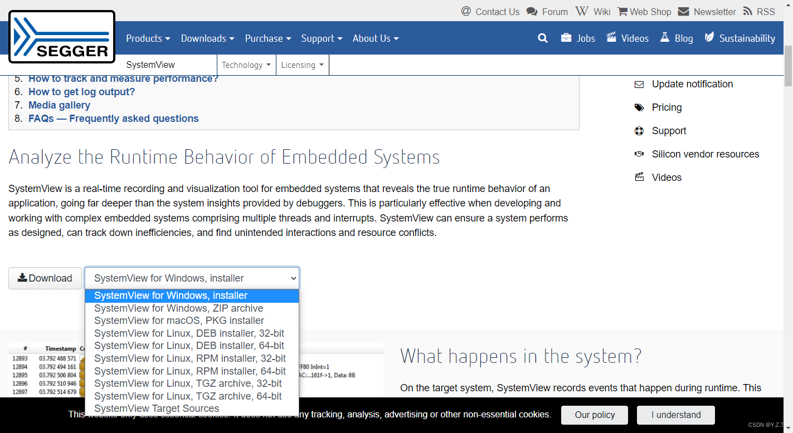The width and height of the screenshot is (793, 433).
Task: Select Linux TGZ archive, 32-bit option
Action: [x=192, y=383]
